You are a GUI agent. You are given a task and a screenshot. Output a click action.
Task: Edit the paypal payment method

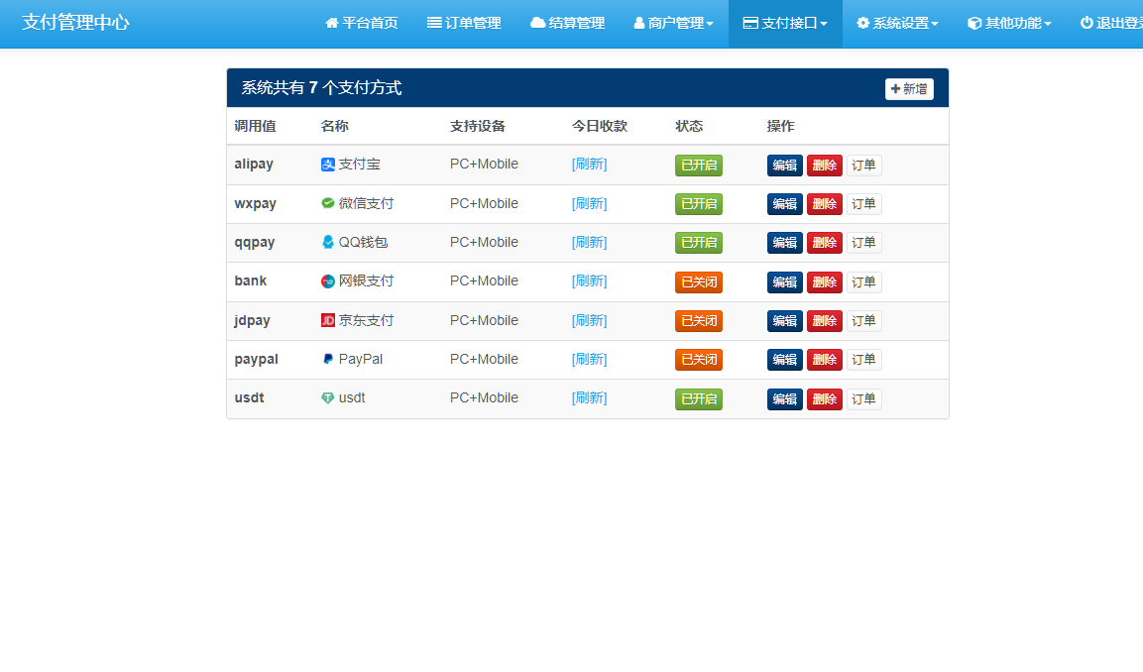(784, 360)
